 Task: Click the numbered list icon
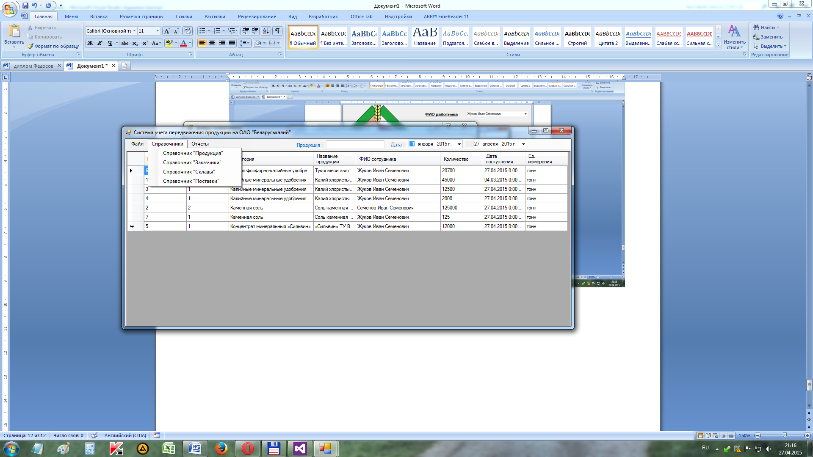[217, 31]
